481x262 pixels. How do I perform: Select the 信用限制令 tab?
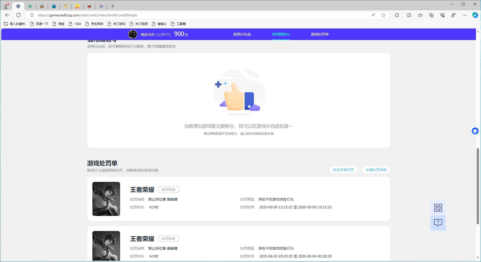point(281,34)
